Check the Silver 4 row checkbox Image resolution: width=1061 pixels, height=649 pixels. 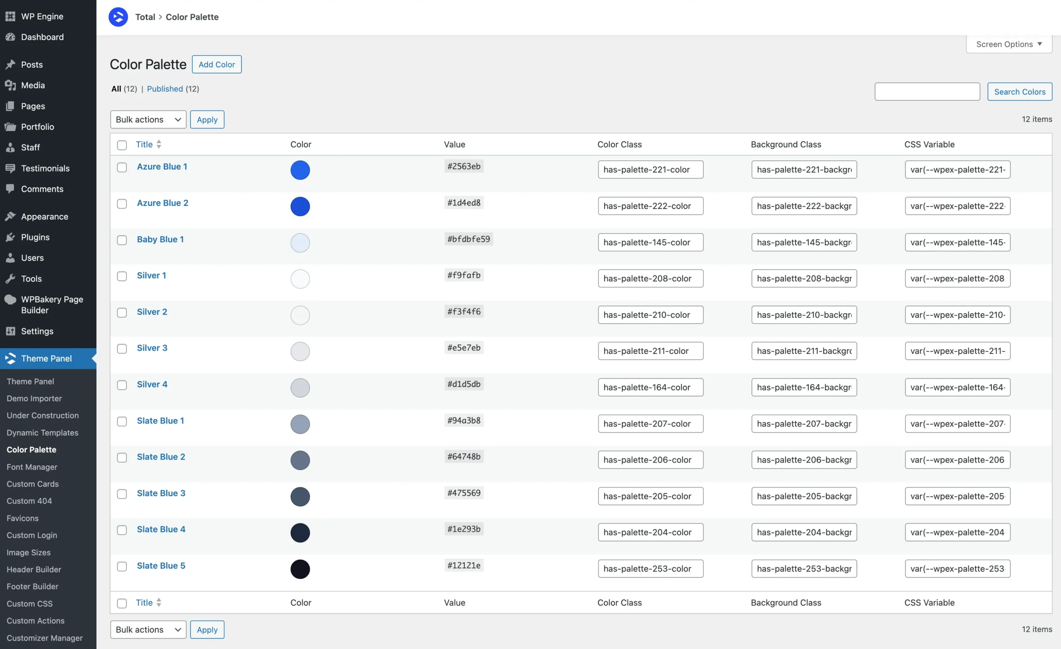(x=122, y=385)
